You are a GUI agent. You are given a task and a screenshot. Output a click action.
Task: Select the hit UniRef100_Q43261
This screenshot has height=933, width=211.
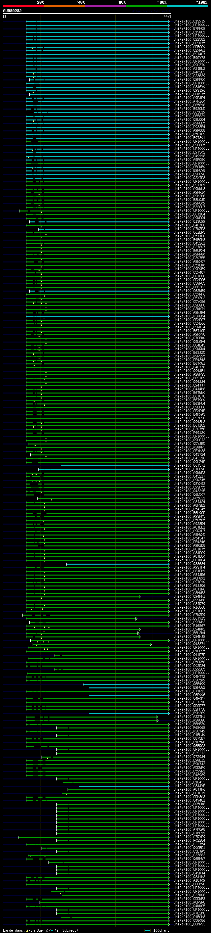pos(189,243)
